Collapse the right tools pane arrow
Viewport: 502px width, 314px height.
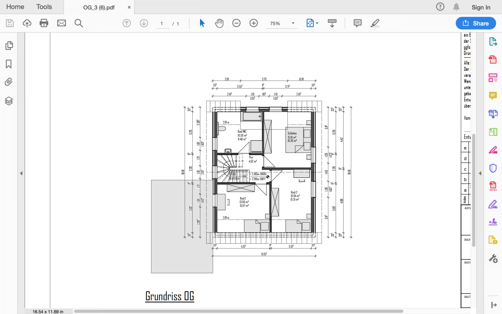pos(480,173)
